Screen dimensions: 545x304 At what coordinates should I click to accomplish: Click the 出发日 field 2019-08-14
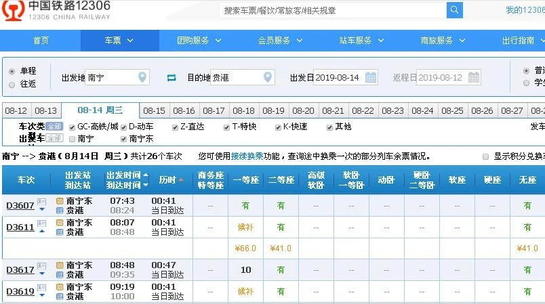346,77
